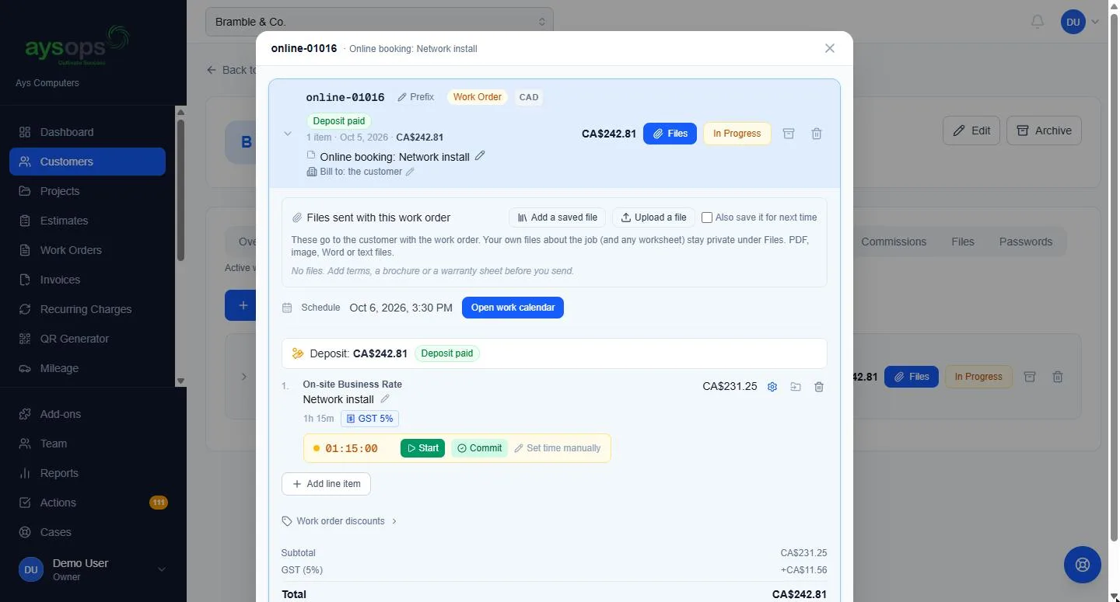Click archive icon on background work order row
1120x602 pixels.
[1030, 377]
